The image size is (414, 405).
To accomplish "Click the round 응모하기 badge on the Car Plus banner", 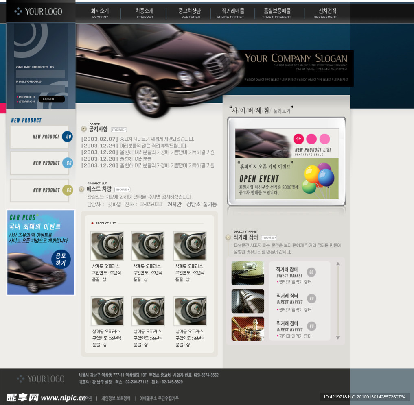I will point(61,259).
